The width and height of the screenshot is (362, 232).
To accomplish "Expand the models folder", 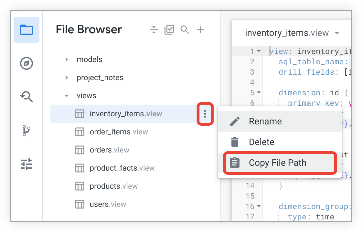I will point(67,59).
